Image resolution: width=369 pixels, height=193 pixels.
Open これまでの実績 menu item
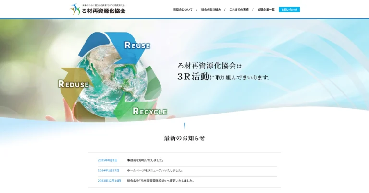pyautogui.click(x=239, y=10)
